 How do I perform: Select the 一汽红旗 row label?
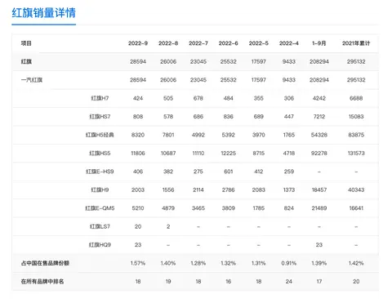pos(32,80)
